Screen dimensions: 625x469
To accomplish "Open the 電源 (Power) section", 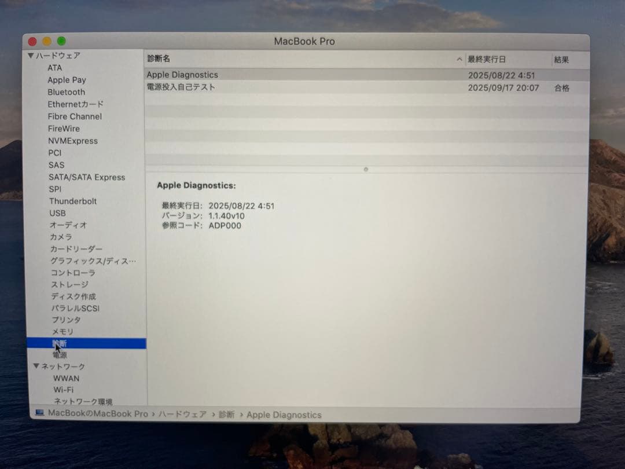I will pos(60,355).
